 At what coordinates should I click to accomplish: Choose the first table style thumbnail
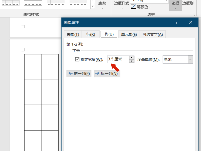(11, 3)
